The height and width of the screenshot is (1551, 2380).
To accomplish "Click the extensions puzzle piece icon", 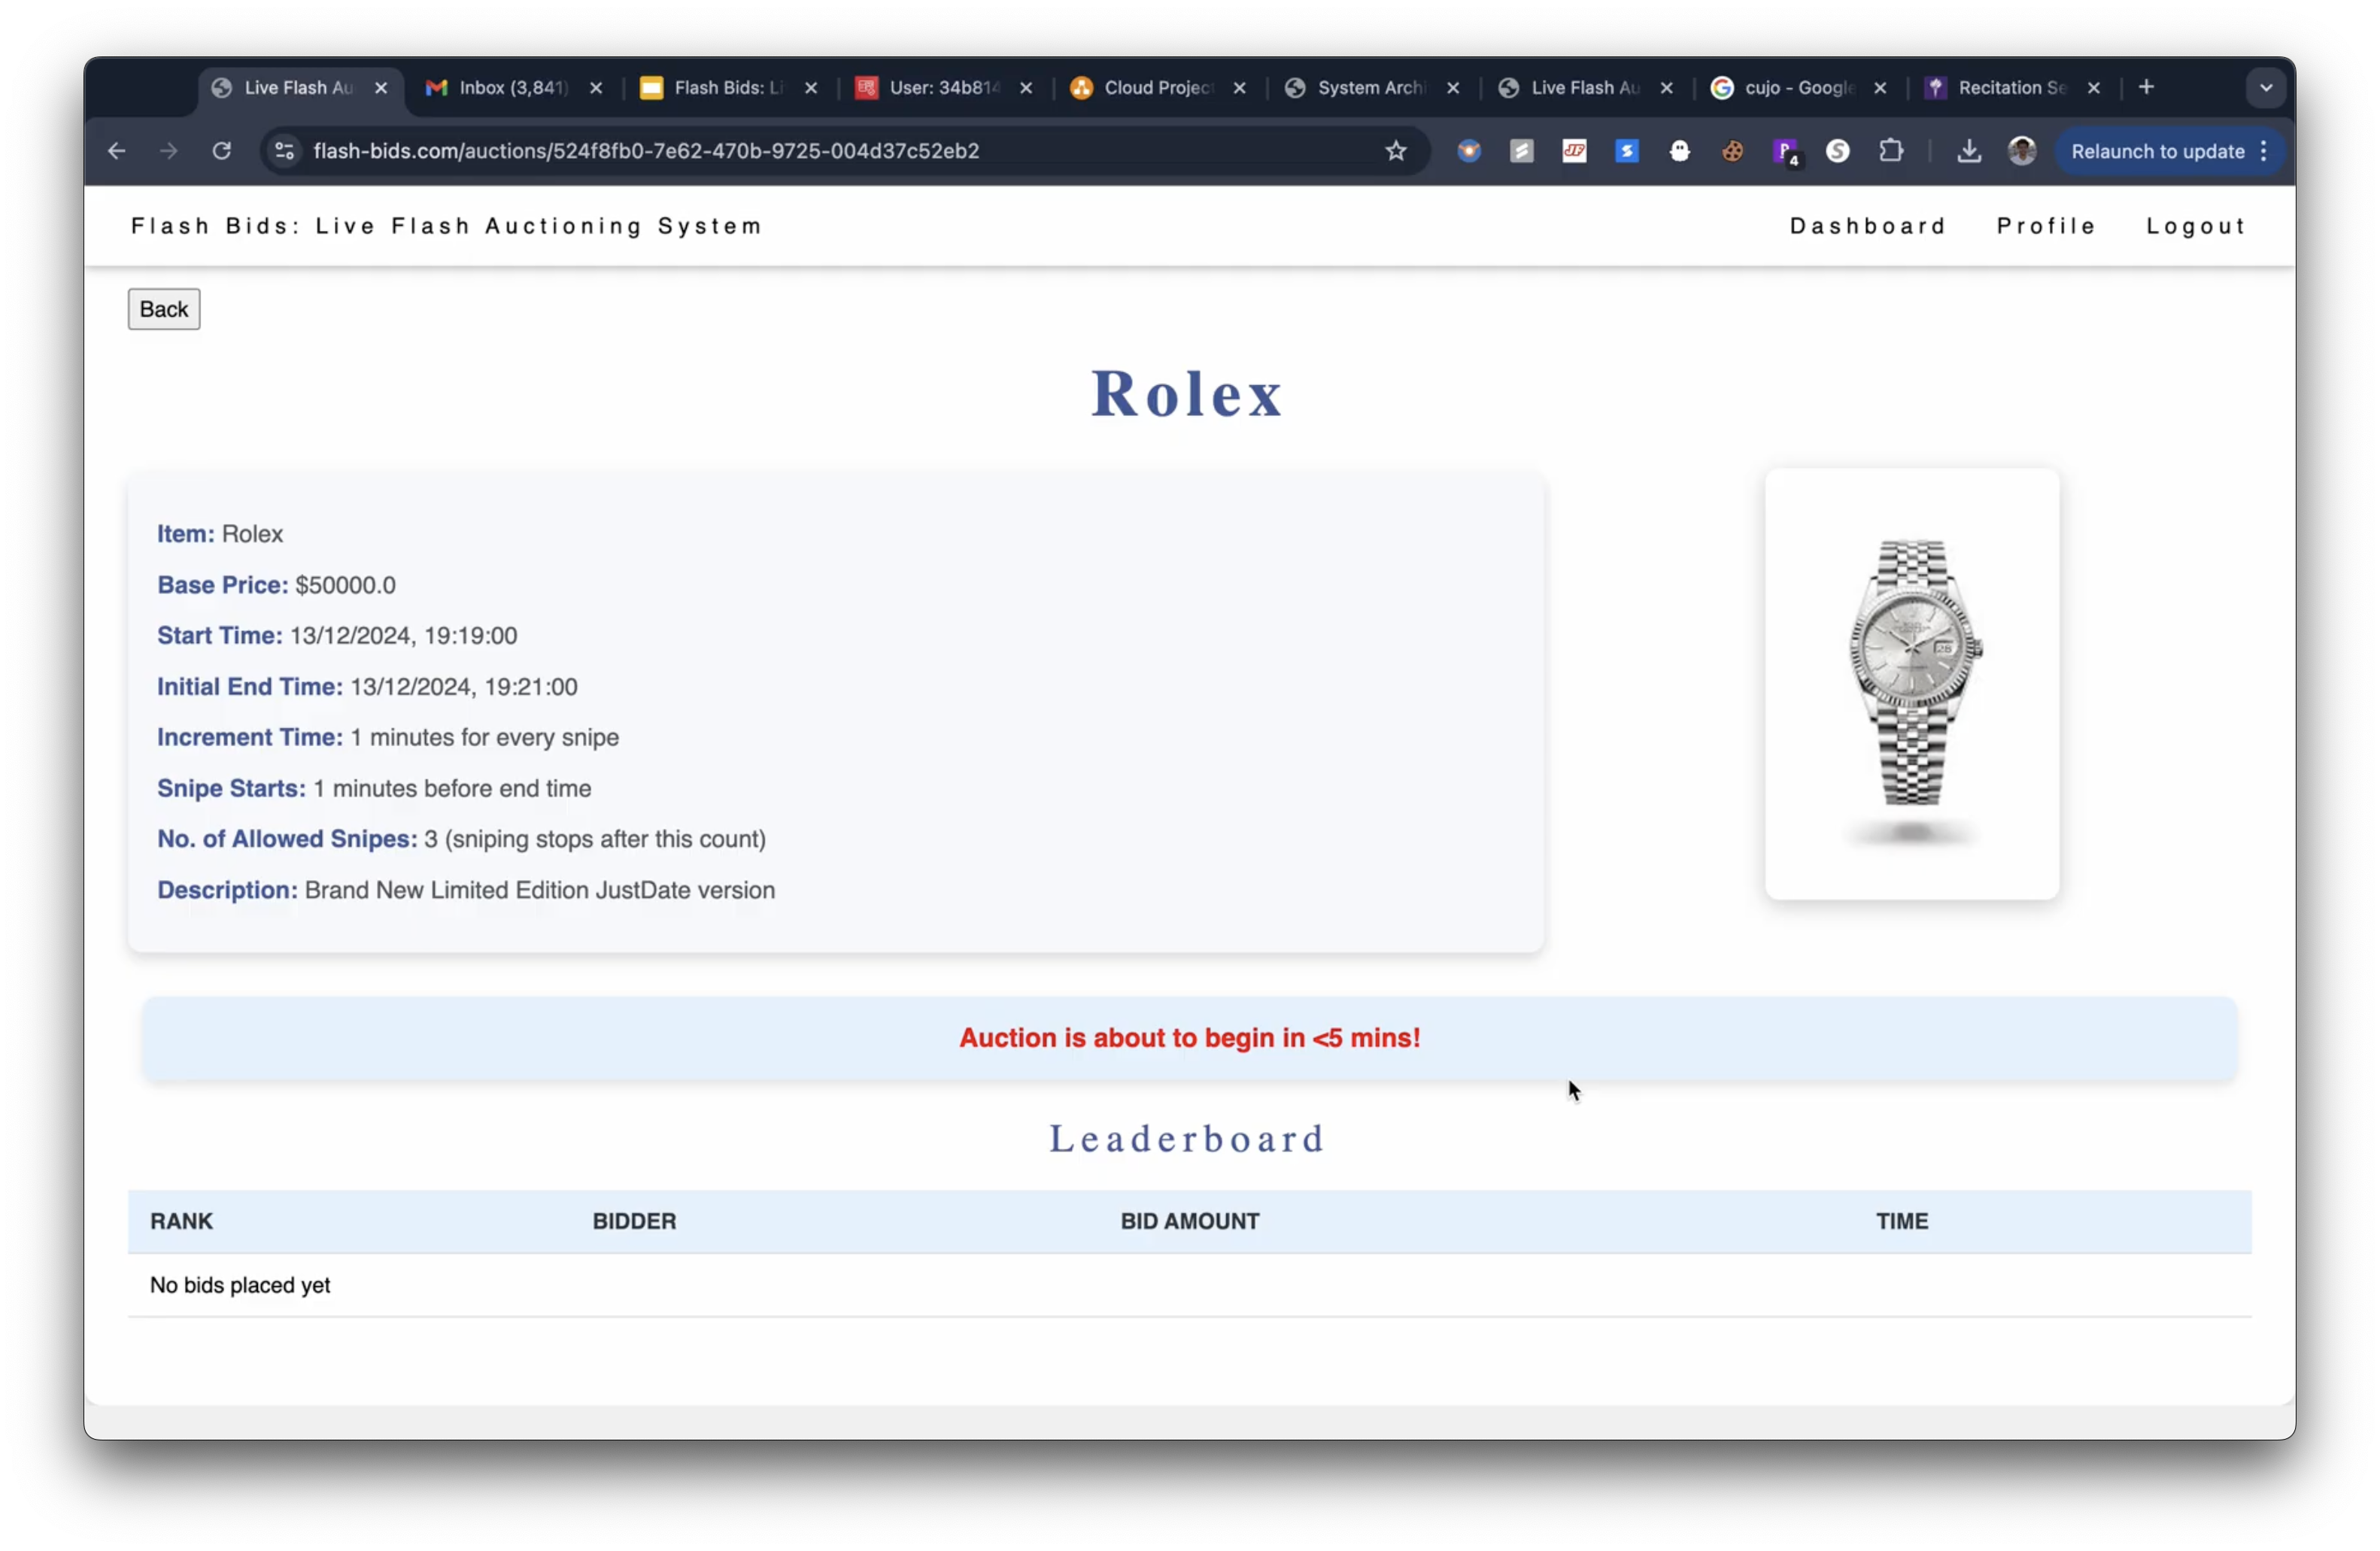I will 1891,151.
